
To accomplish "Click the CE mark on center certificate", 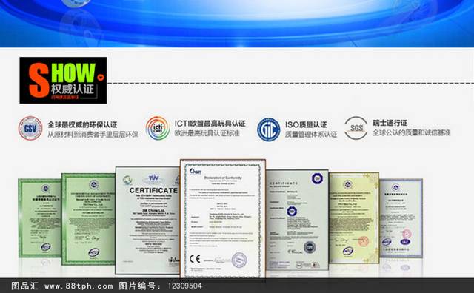I will [x=195, y=259].
